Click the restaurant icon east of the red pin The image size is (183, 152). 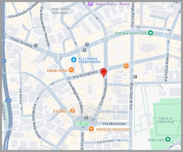126,66
